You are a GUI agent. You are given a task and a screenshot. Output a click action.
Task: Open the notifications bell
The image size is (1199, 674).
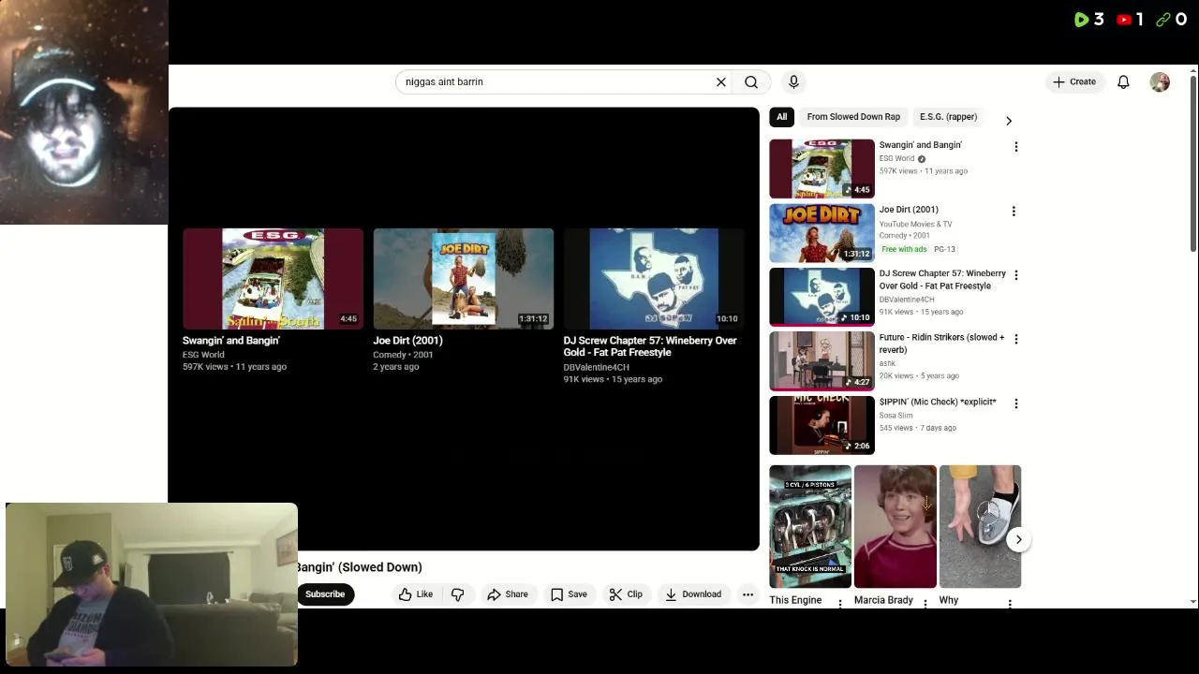coord(1123,82)
